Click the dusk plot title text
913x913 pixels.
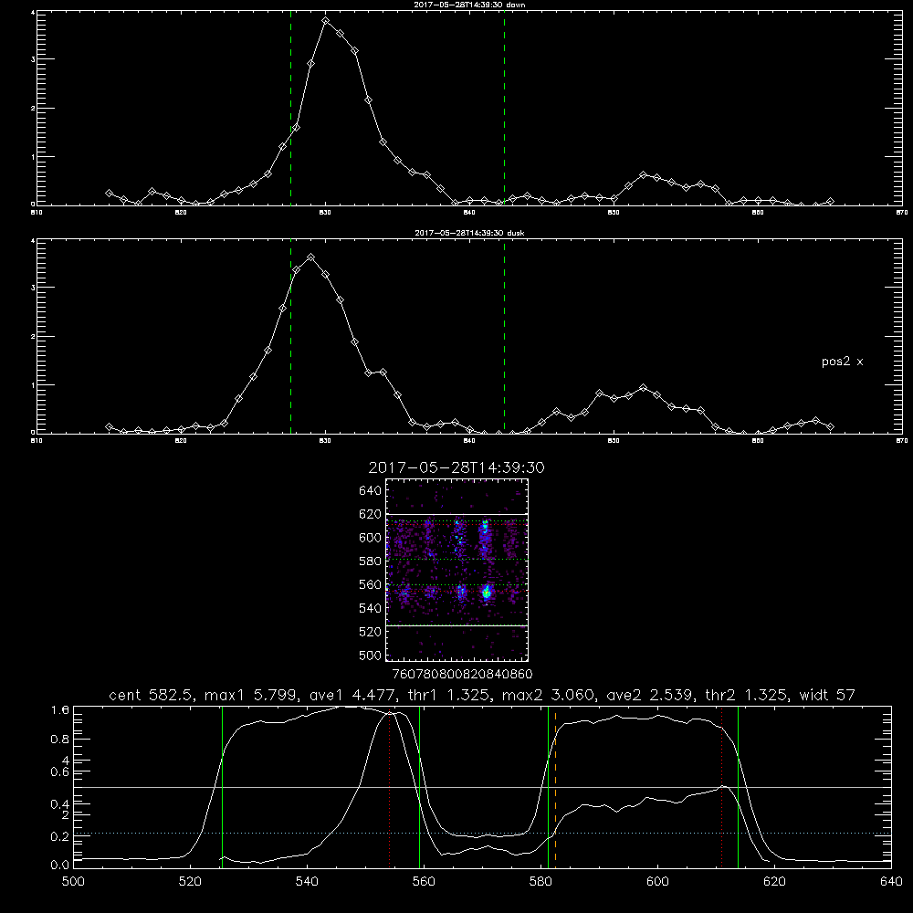469,233
